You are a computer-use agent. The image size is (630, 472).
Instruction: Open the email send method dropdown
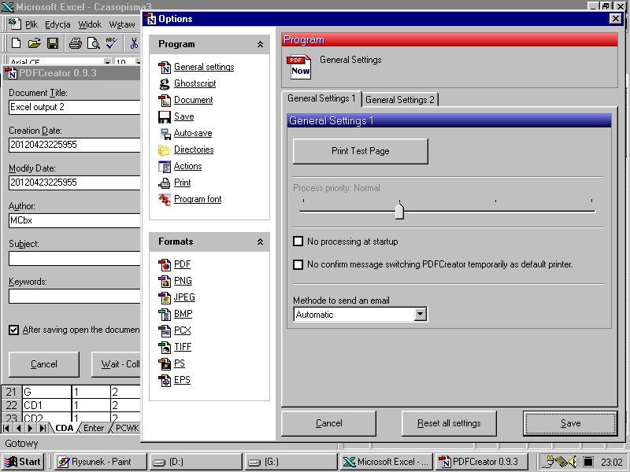tap(420, 315)
